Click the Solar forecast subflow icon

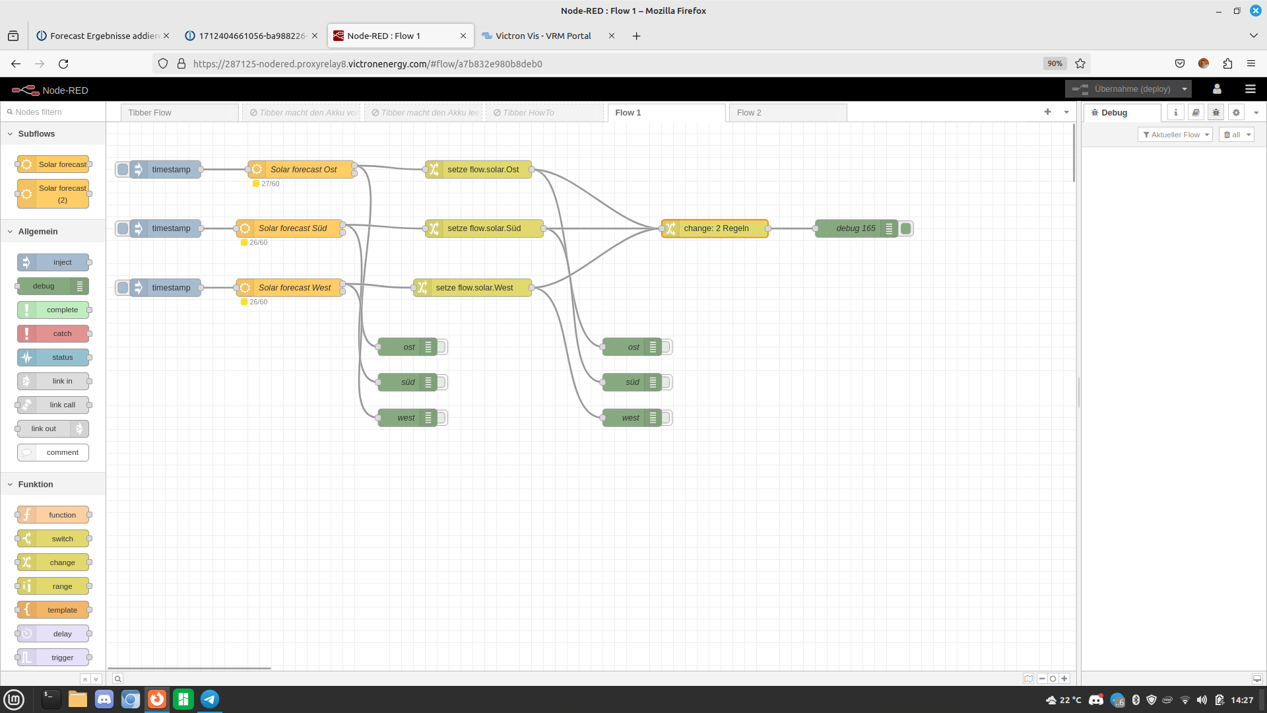[x=26, y=164]
